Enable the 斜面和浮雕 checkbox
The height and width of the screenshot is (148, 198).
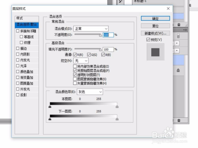click(18, 31)
